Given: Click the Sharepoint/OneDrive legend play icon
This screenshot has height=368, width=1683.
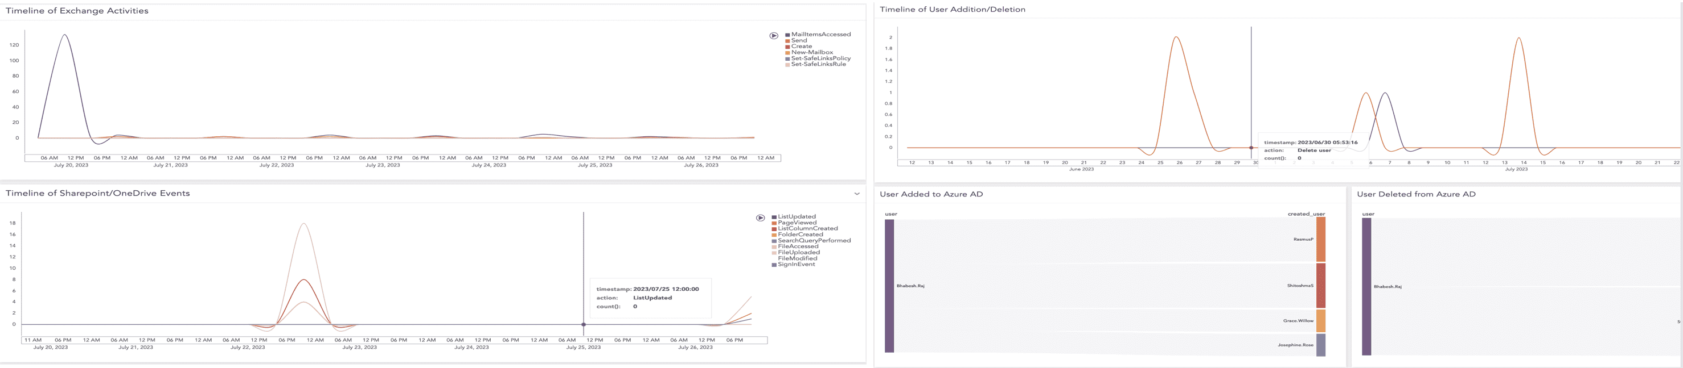Looking at the screenshot, I should 761,218.
